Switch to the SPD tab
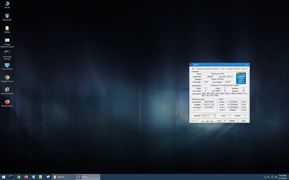The height and width of the screenshot is (180, 289). click(223, 69)
